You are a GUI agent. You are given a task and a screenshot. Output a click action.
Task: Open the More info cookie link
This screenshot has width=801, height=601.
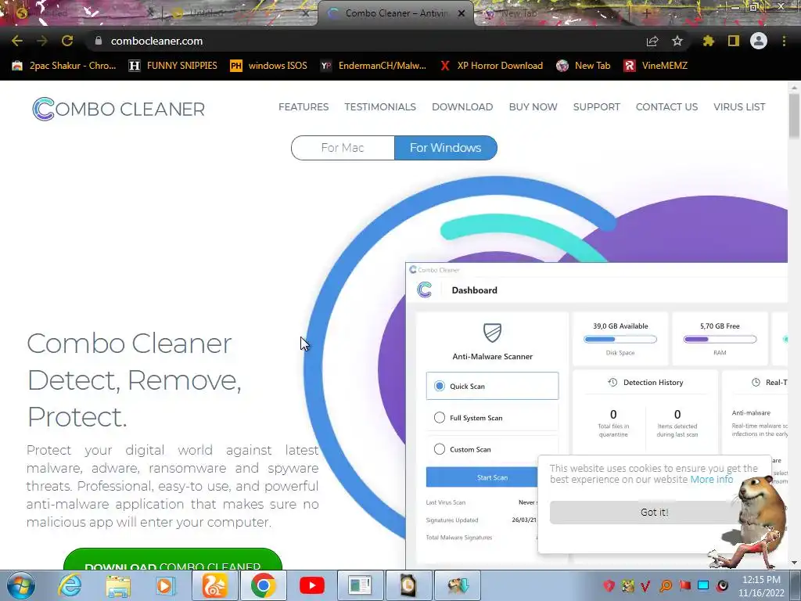coord(712,480)
